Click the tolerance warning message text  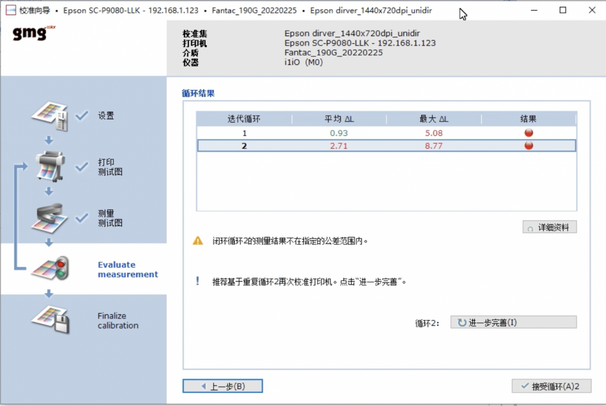[290, 241]
